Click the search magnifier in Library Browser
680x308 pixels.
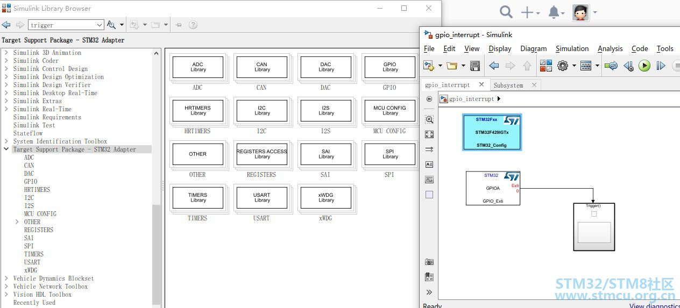coord(111,25)
